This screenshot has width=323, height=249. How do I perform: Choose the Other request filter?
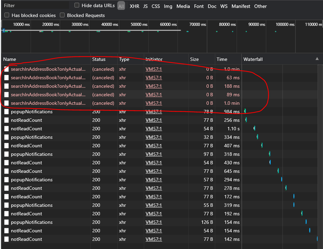pos(260,6)
